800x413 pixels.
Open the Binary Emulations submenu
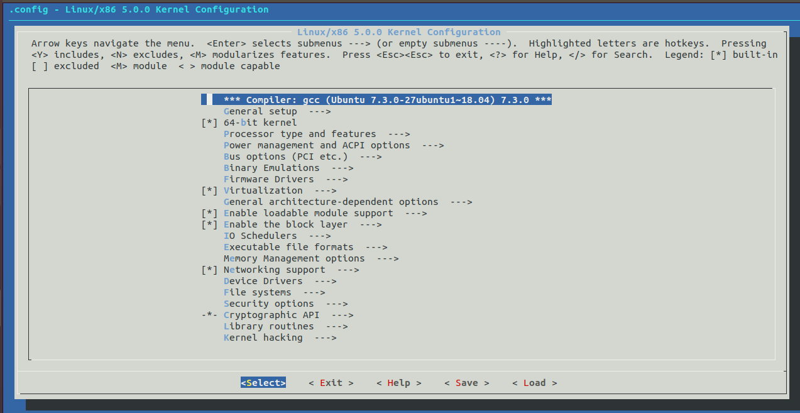[270, 167]
